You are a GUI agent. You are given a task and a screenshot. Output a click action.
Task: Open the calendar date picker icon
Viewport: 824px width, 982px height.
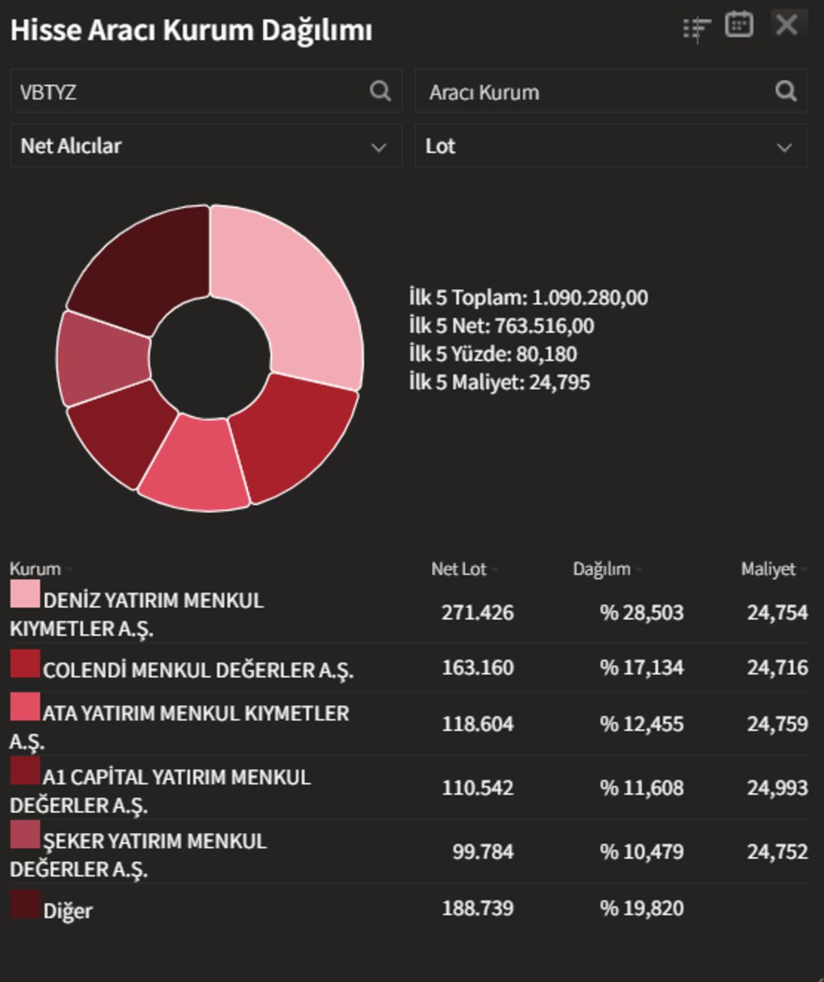click(x=739, y=25)
